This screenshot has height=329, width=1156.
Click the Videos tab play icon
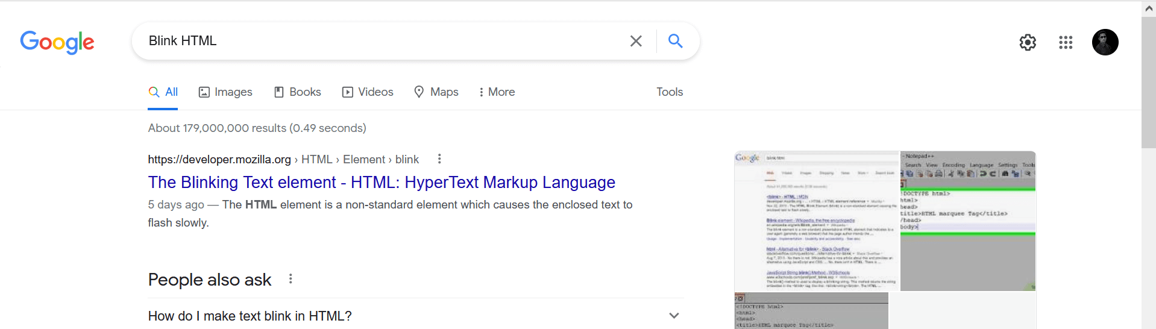point(348,92)
